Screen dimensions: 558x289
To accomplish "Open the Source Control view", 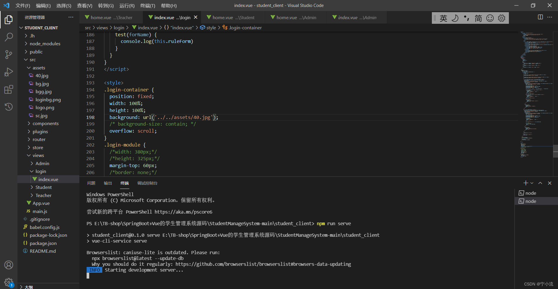I will pos(9,54).
